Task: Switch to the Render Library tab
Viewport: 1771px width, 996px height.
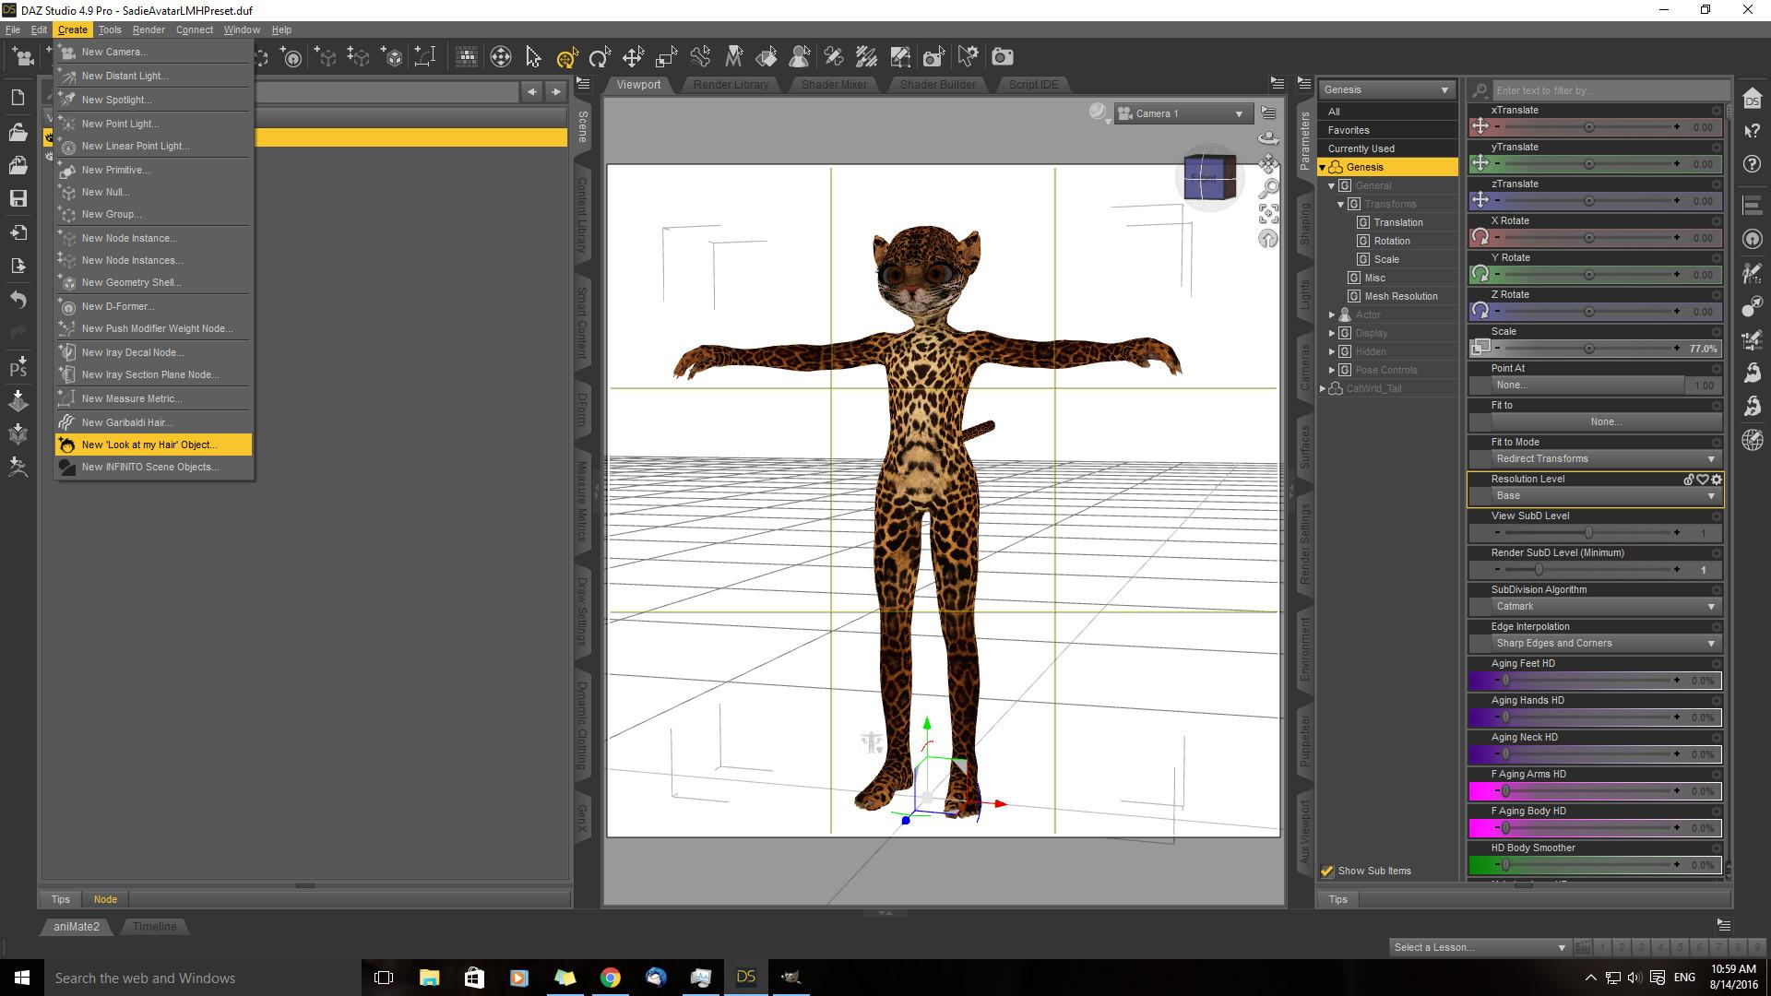Action: pos(731,85)
